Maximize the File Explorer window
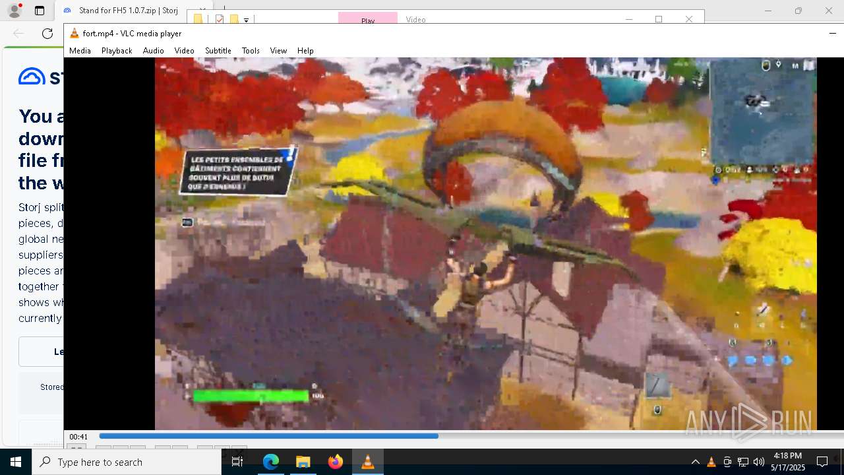The width and height of the screenshot is (844, 475). tap(658, 19)
